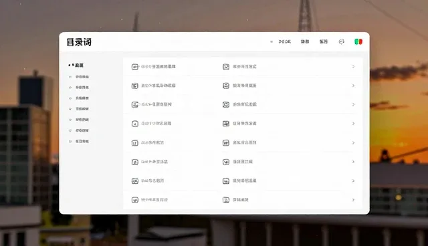
Task: Click the left-column icon in the seventh list row
Action: (135, 181)
